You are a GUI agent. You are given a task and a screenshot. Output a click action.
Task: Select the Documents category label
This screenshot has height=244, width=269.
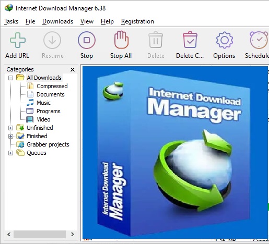51,94
